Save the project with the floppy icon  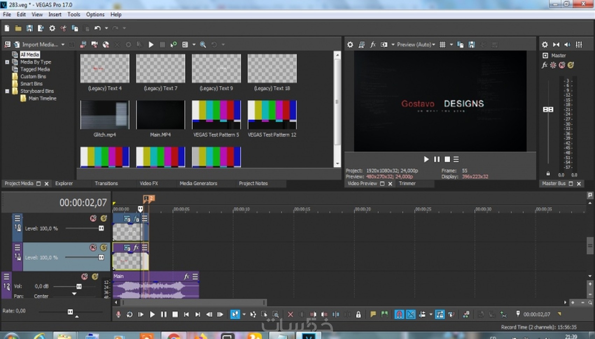tap(29, 28)
